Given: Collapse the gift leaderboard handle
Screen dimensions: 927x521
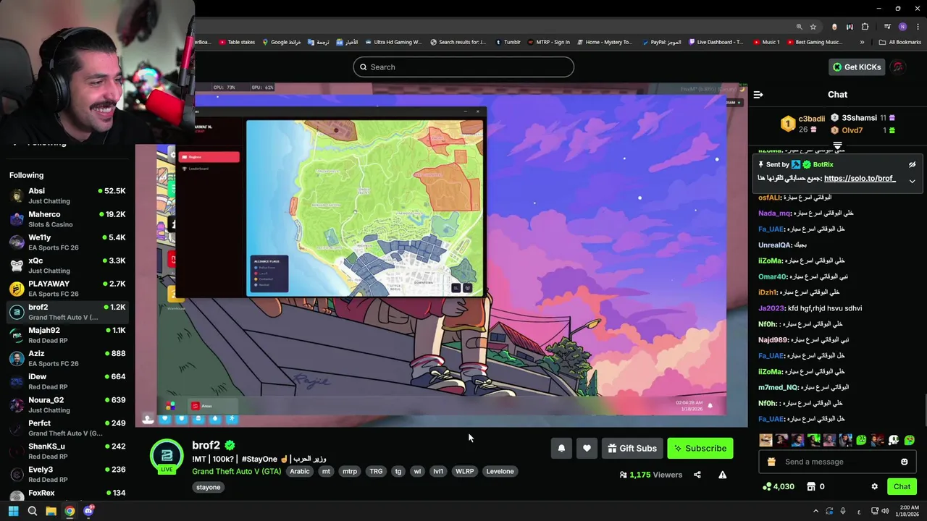Looking at the screenshot, I should tap(837, 145).
